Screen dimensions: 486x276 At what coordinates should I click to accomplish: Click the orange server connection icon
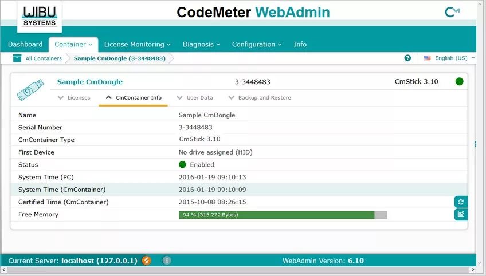click(147, 261)
